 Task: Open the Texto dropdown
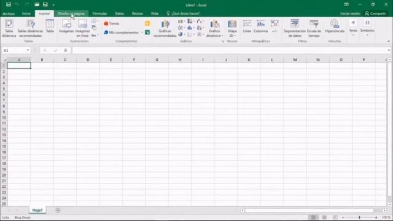pyautogui.click(x=353, y=28)
